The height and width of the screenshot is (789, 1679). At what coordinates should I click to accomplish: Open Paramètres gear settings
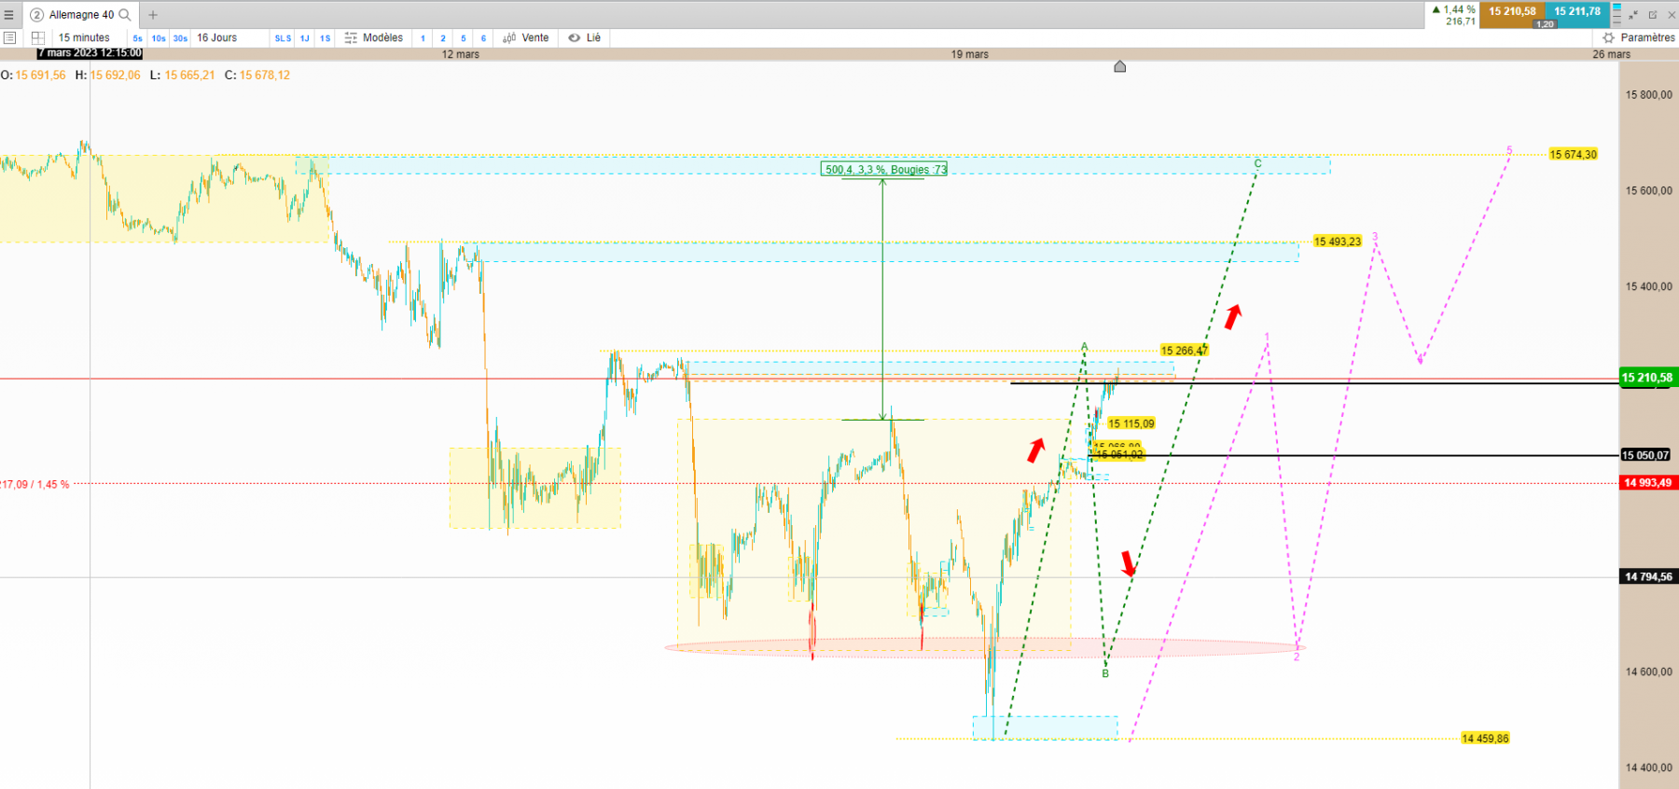(1639, 38)
